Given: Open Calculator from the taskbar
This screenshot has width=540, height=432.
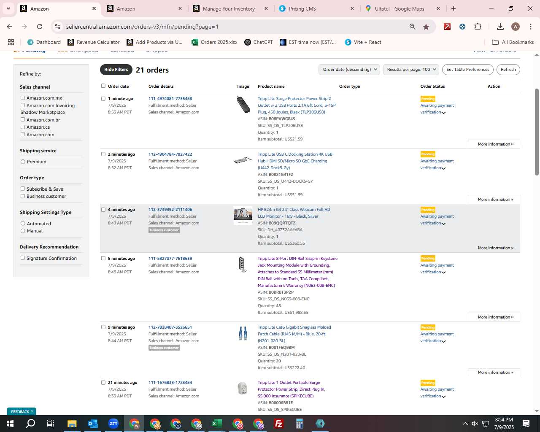Looking at the screenshot, I should [x=300, y=424].
